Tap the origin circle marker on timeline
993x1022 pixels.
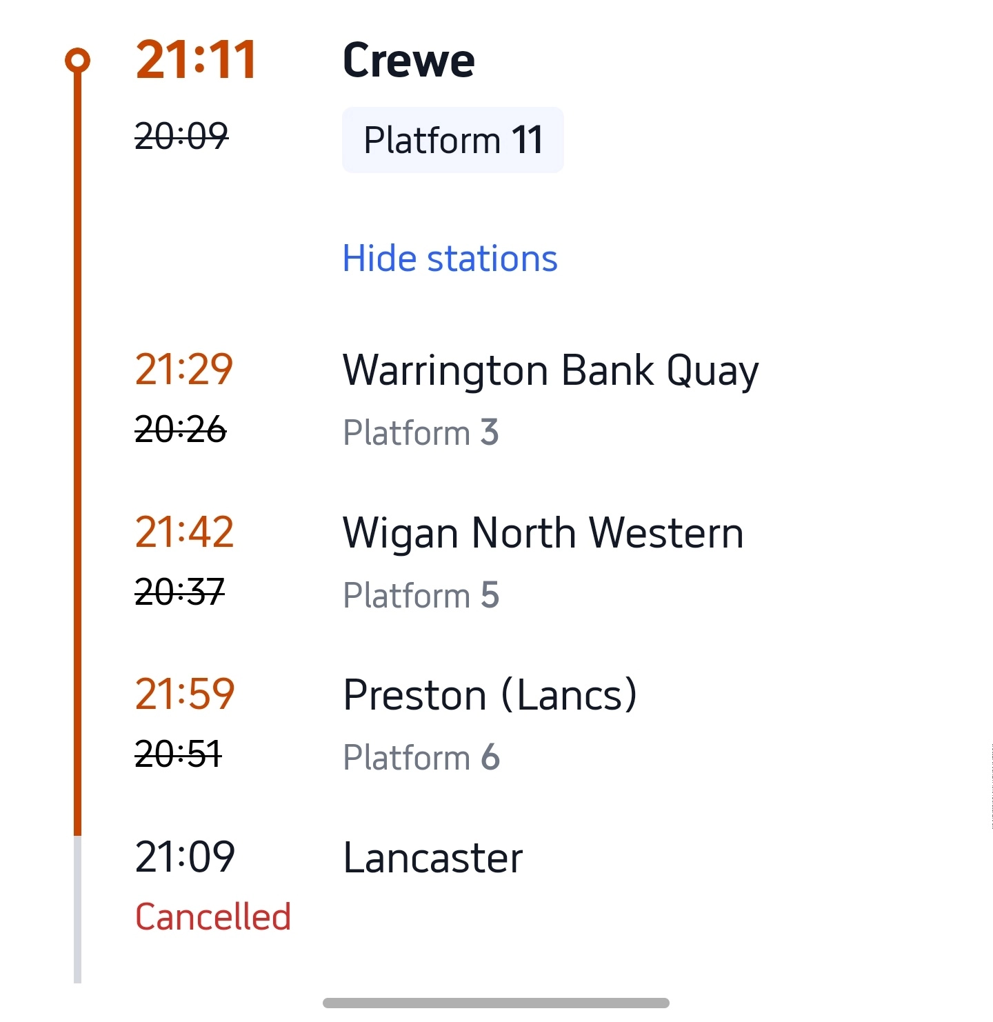coord(78,61)
